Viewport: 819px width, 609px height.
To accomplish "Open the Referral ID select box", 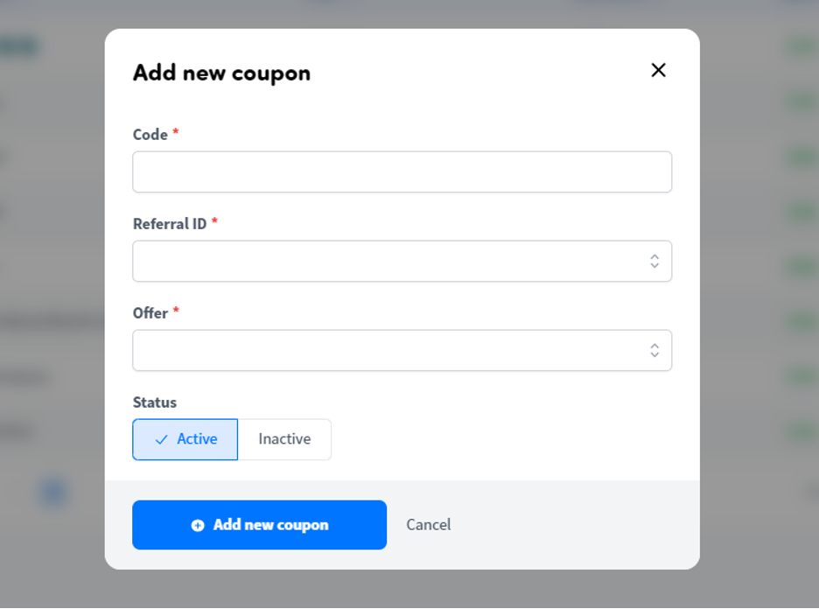I will (x=402, y=261).
